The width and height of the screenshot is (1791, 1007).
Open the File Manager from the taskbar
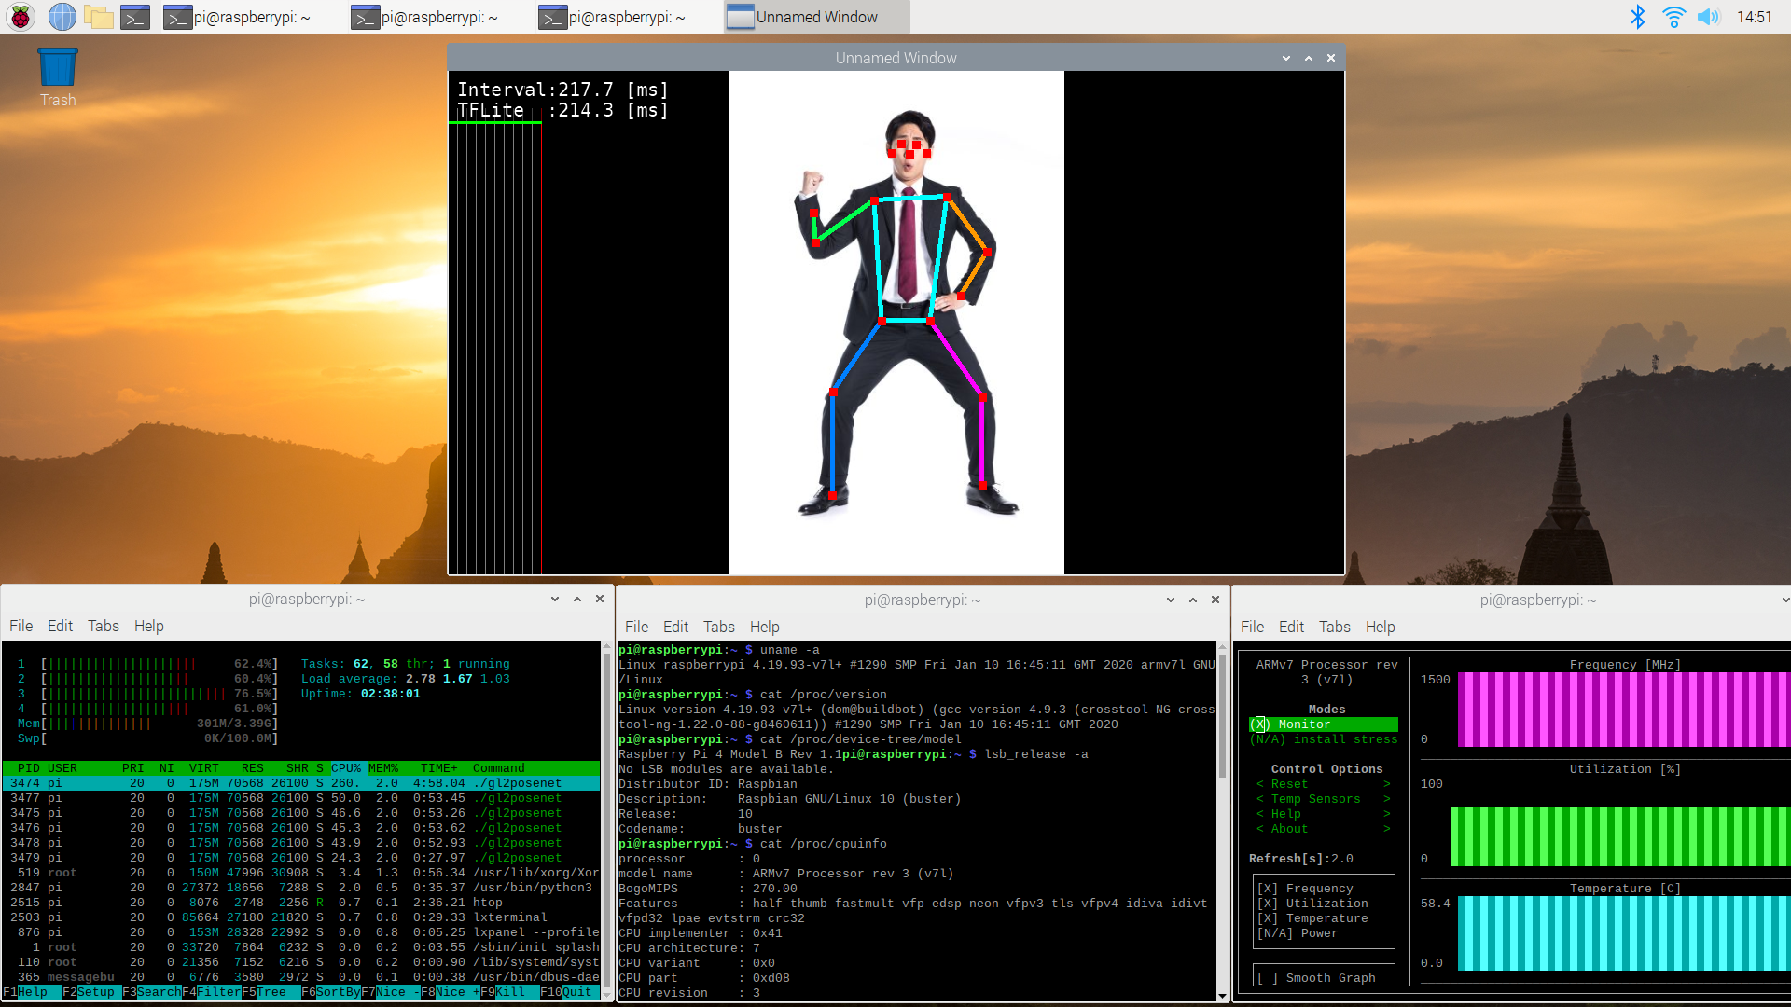(98, 16)
